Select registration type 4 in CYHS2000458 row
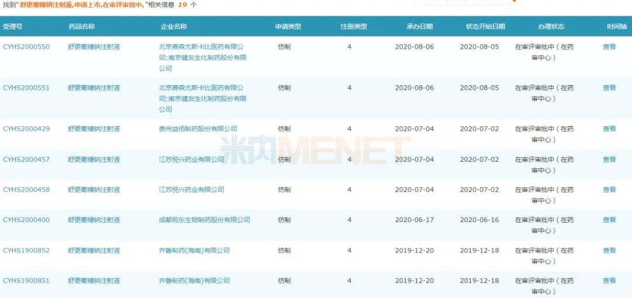 (349, 189)
